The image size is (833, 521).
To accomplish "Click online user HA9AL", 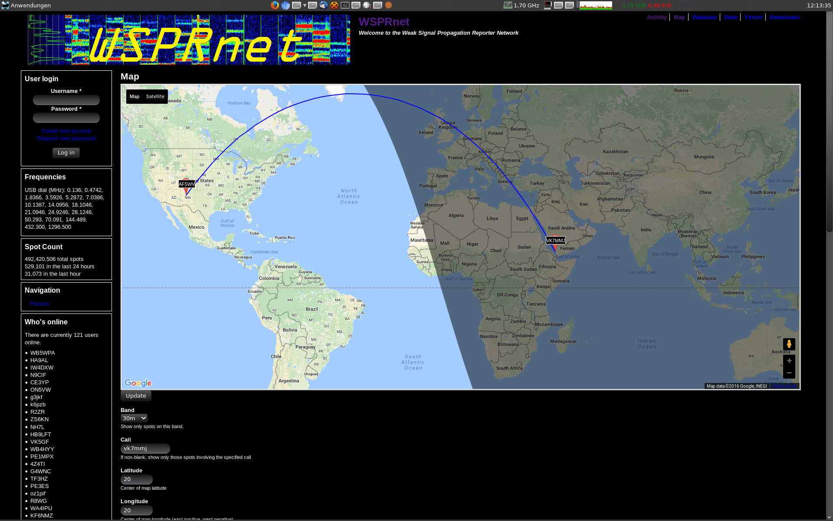I will (x=39, y=360).
